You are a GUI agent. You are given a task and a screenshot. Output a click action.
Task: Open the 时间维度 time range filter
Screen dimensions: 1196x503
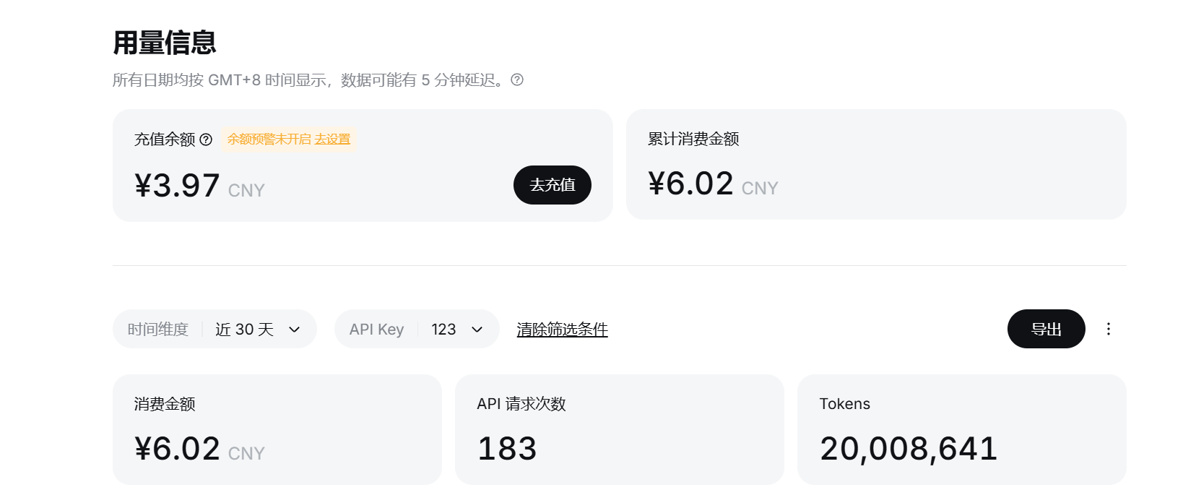click(x=214, y=329)
